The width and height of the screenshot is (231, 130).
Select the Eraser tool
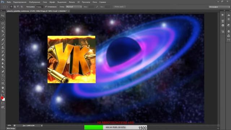(x=3, y=56)
